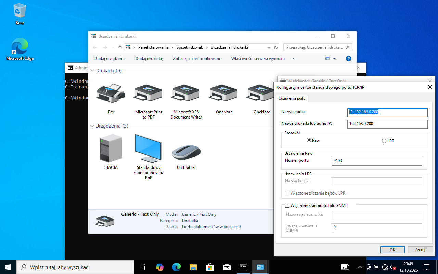
Task: Click Zobacz, co jest drukowane
Action: [x=197, y=59]
